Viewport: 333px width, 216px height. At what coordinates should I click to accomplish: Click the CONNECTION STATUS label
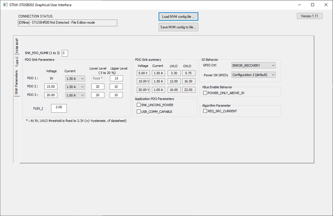tap(36, 16)
